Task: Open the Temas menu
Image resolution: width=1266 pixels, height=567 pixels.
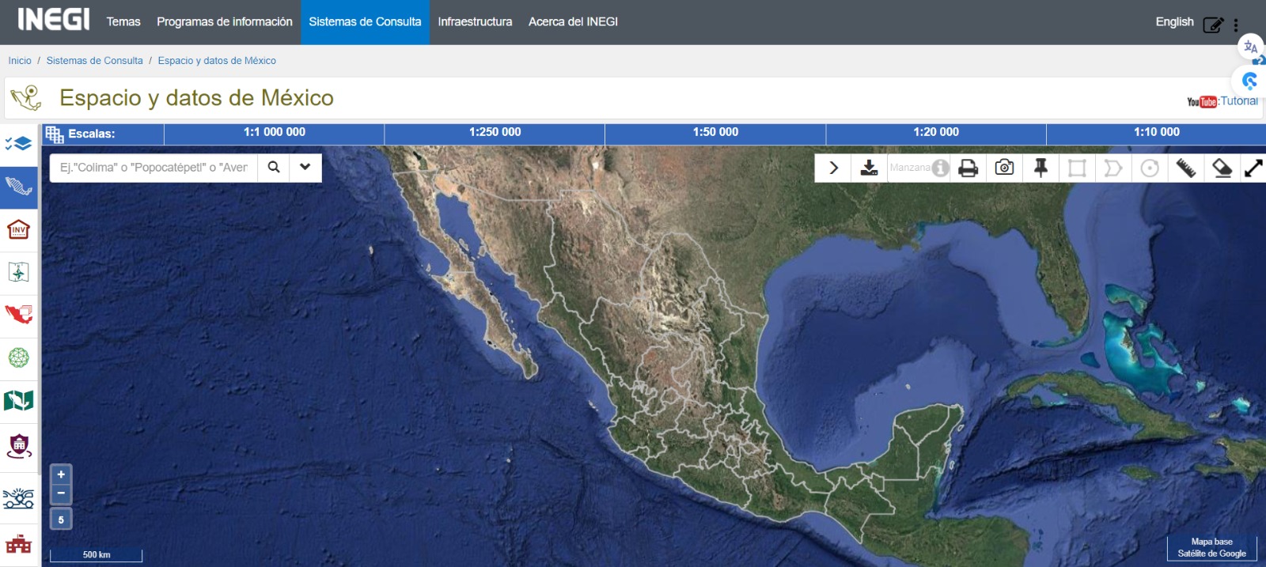Action: pyautogui.click(x=123, y=22)
